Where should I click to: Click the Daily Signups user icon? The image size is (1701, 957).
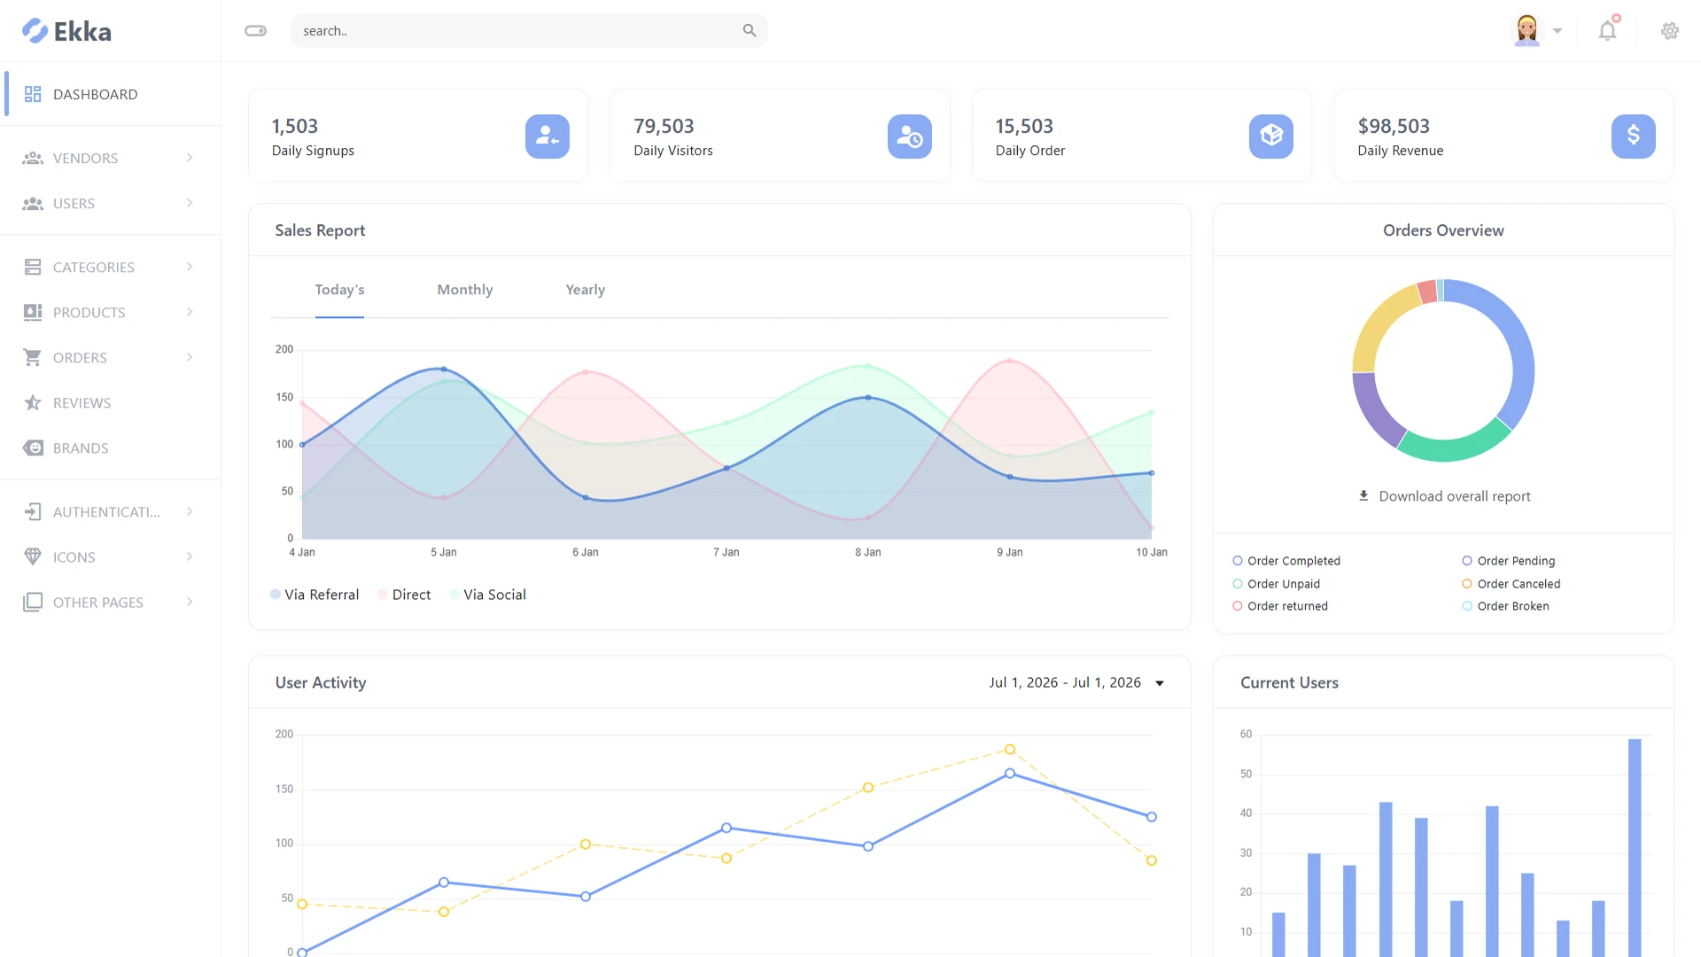(x=548, y=136)
